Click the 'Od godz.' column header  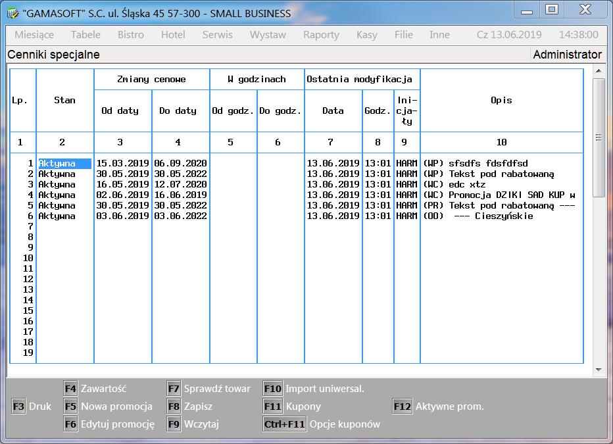(x=233, y=111)
